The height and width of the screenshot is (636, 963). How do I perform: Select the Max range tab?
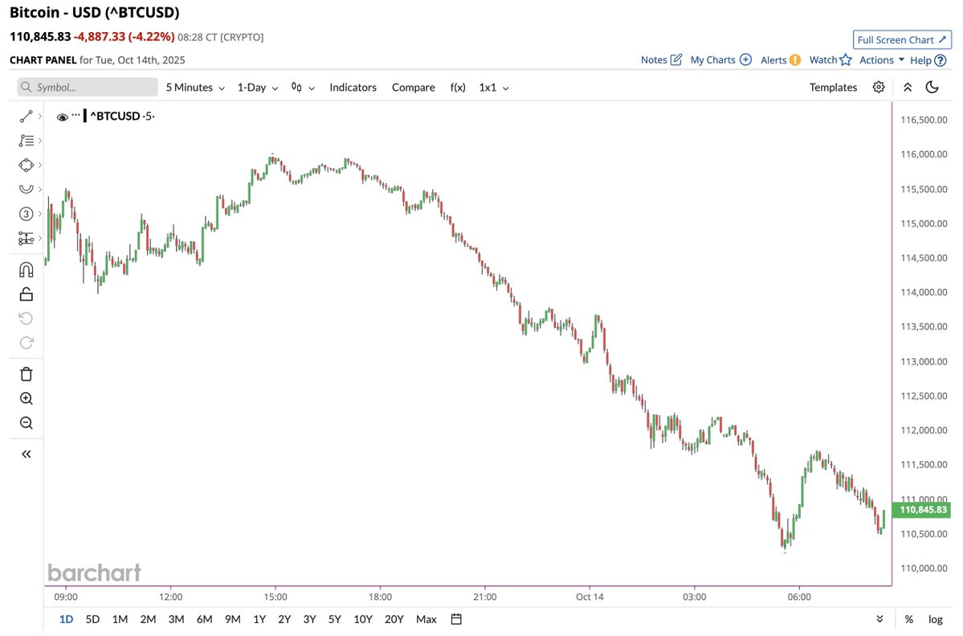click(x=426, y=619)
